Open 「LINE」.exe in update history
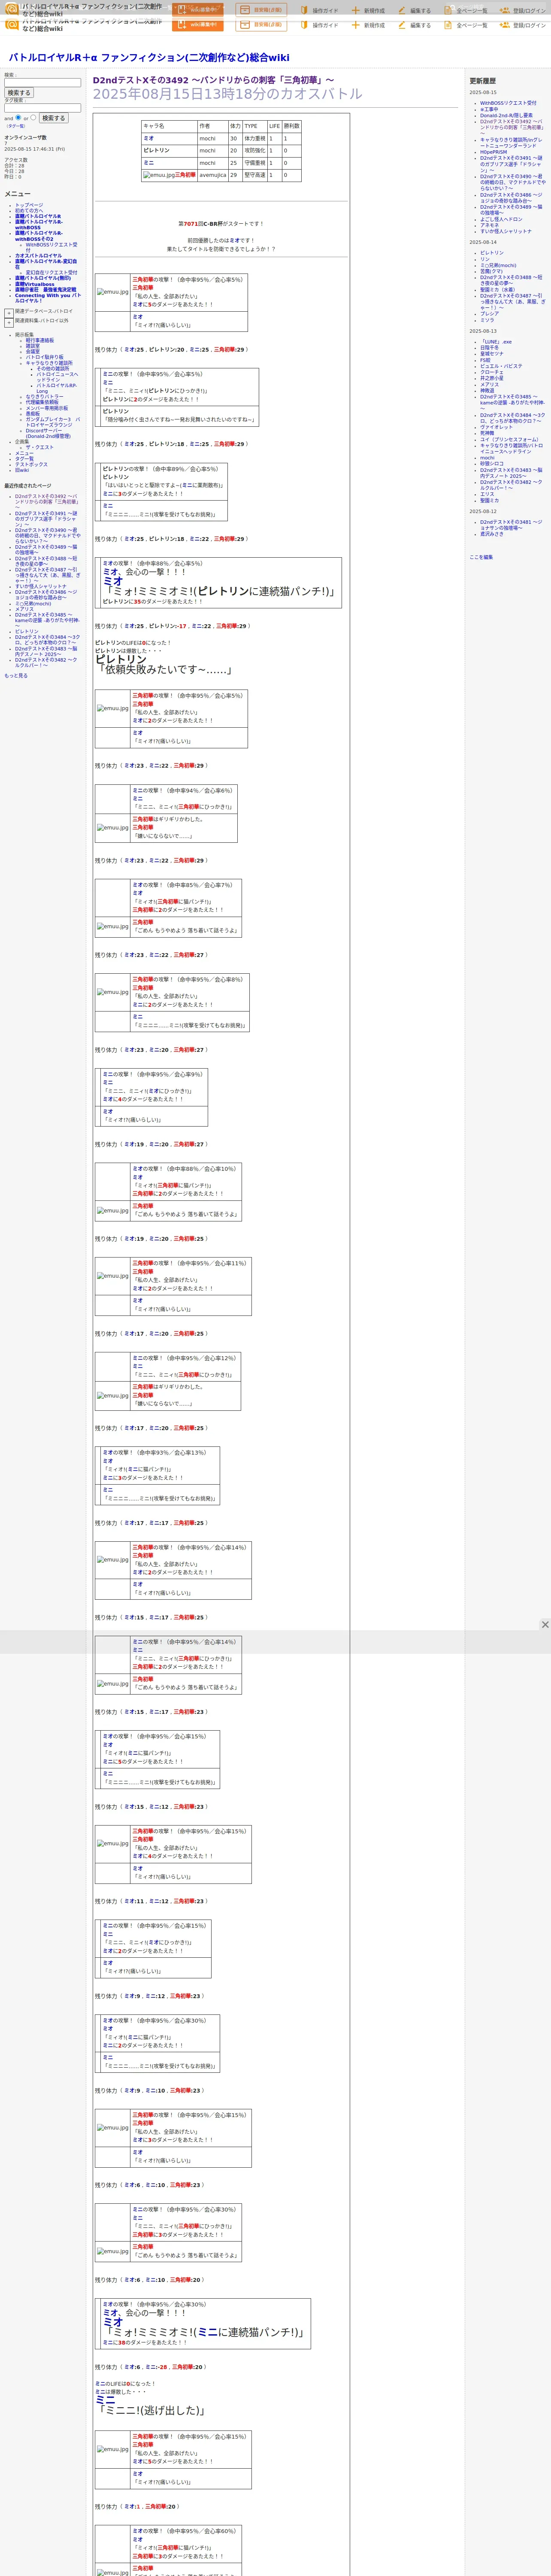The width and height of the screenshot is (551, 2576). pyautogui.click(x=496, y=342)
